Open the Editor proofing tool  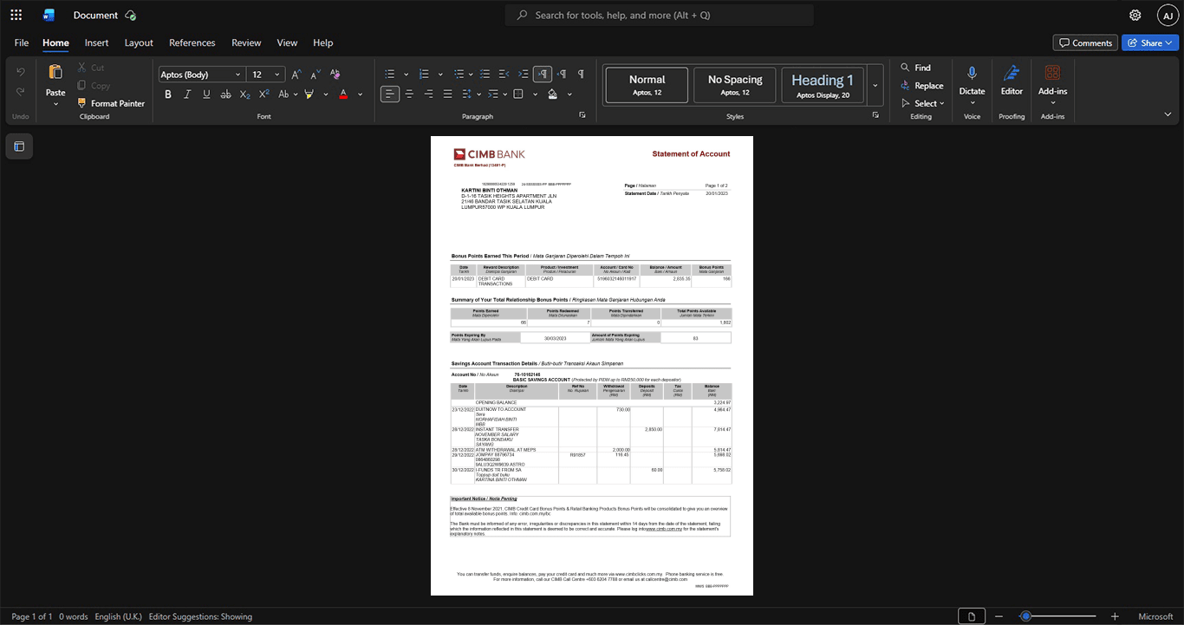tap(1012, 81)
